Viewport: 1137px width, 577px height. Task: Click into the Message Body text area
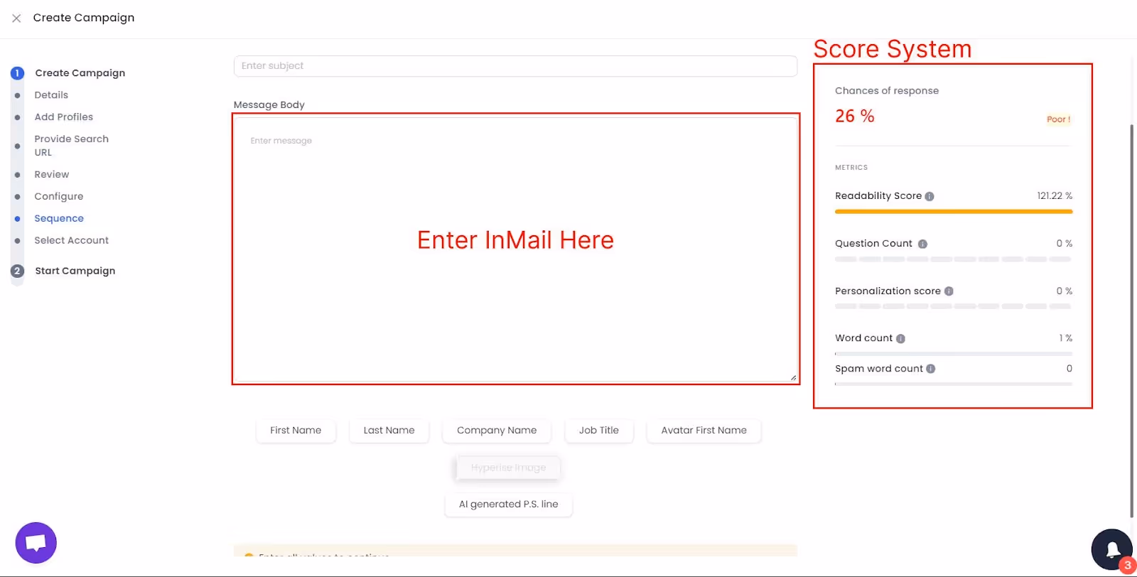click(x=515, y=249)
